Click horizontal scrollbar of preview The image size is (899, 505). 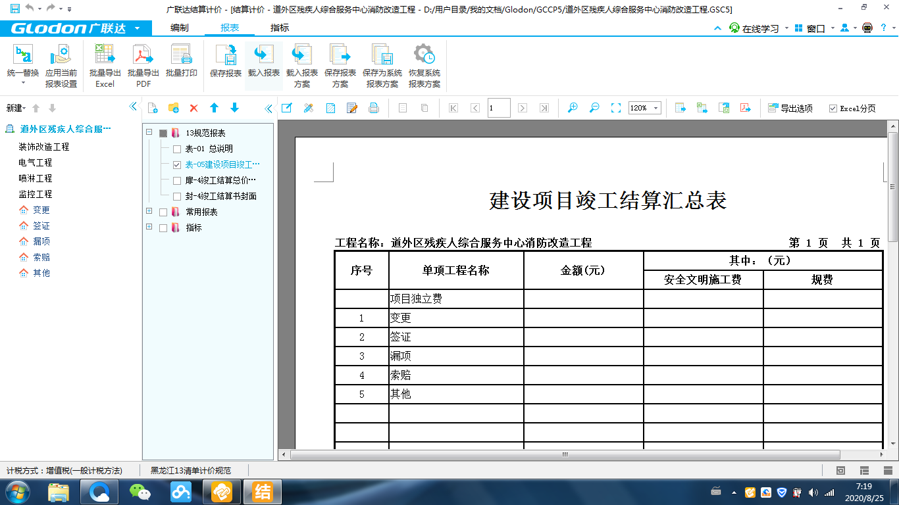click(x=565, y=454)
